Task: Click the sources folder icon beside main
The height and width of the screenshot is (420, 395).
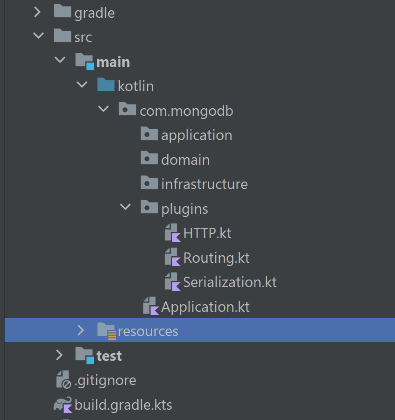Action: click(84, 61)
